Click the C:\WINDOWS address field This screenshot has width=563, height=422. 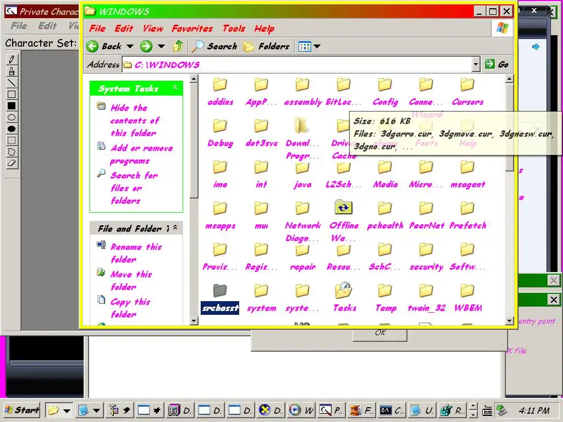pyautogui.click(x=297, y=65)
